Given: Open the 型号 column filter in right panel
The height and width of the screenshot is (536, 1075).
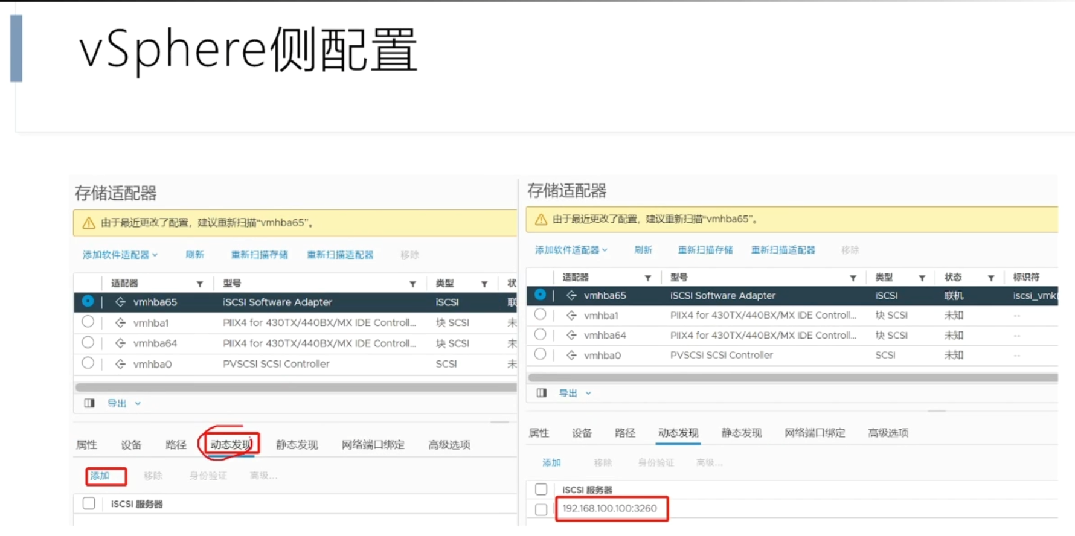Looking at the screenshot, I should [853, 278].
